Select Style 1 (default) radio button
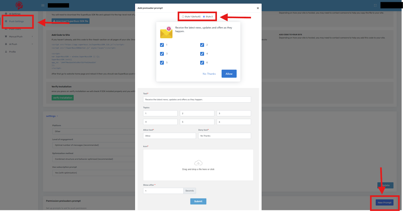 [183, 17]
